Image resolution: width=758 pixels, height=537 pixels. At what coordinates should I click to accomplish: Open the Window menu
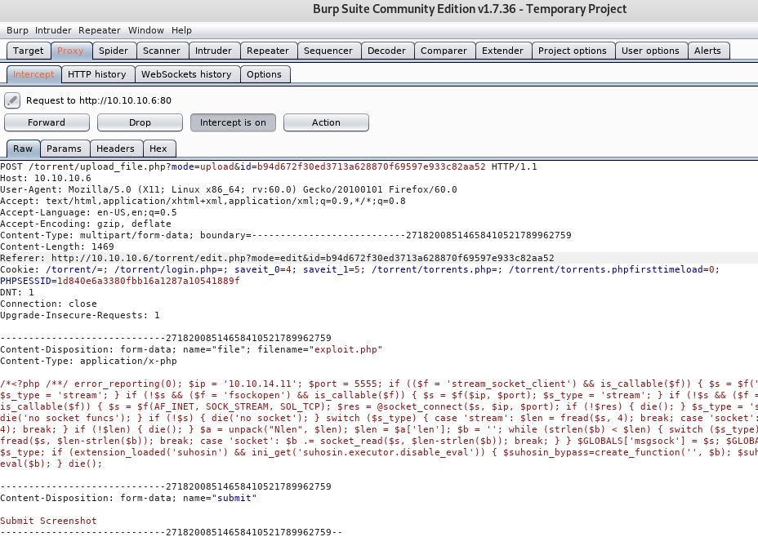tap(146, 30)
